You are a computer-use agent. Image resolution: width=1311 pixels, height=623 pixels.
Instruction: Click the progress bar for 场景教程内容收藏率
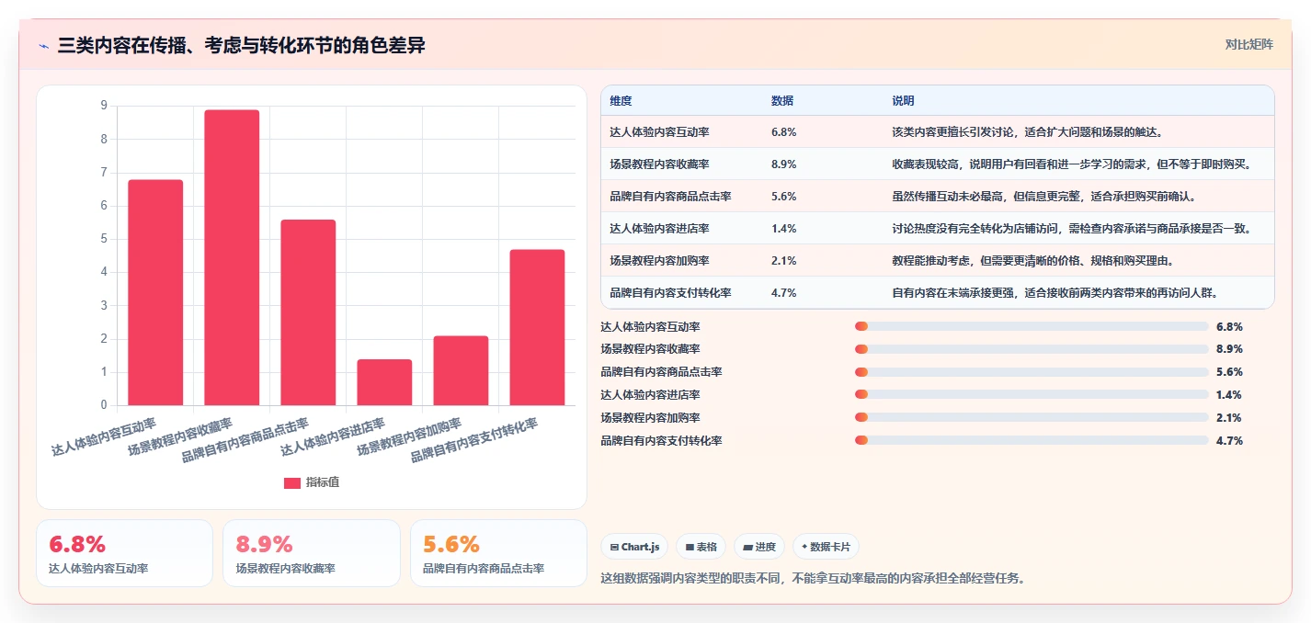[1032, 349]
